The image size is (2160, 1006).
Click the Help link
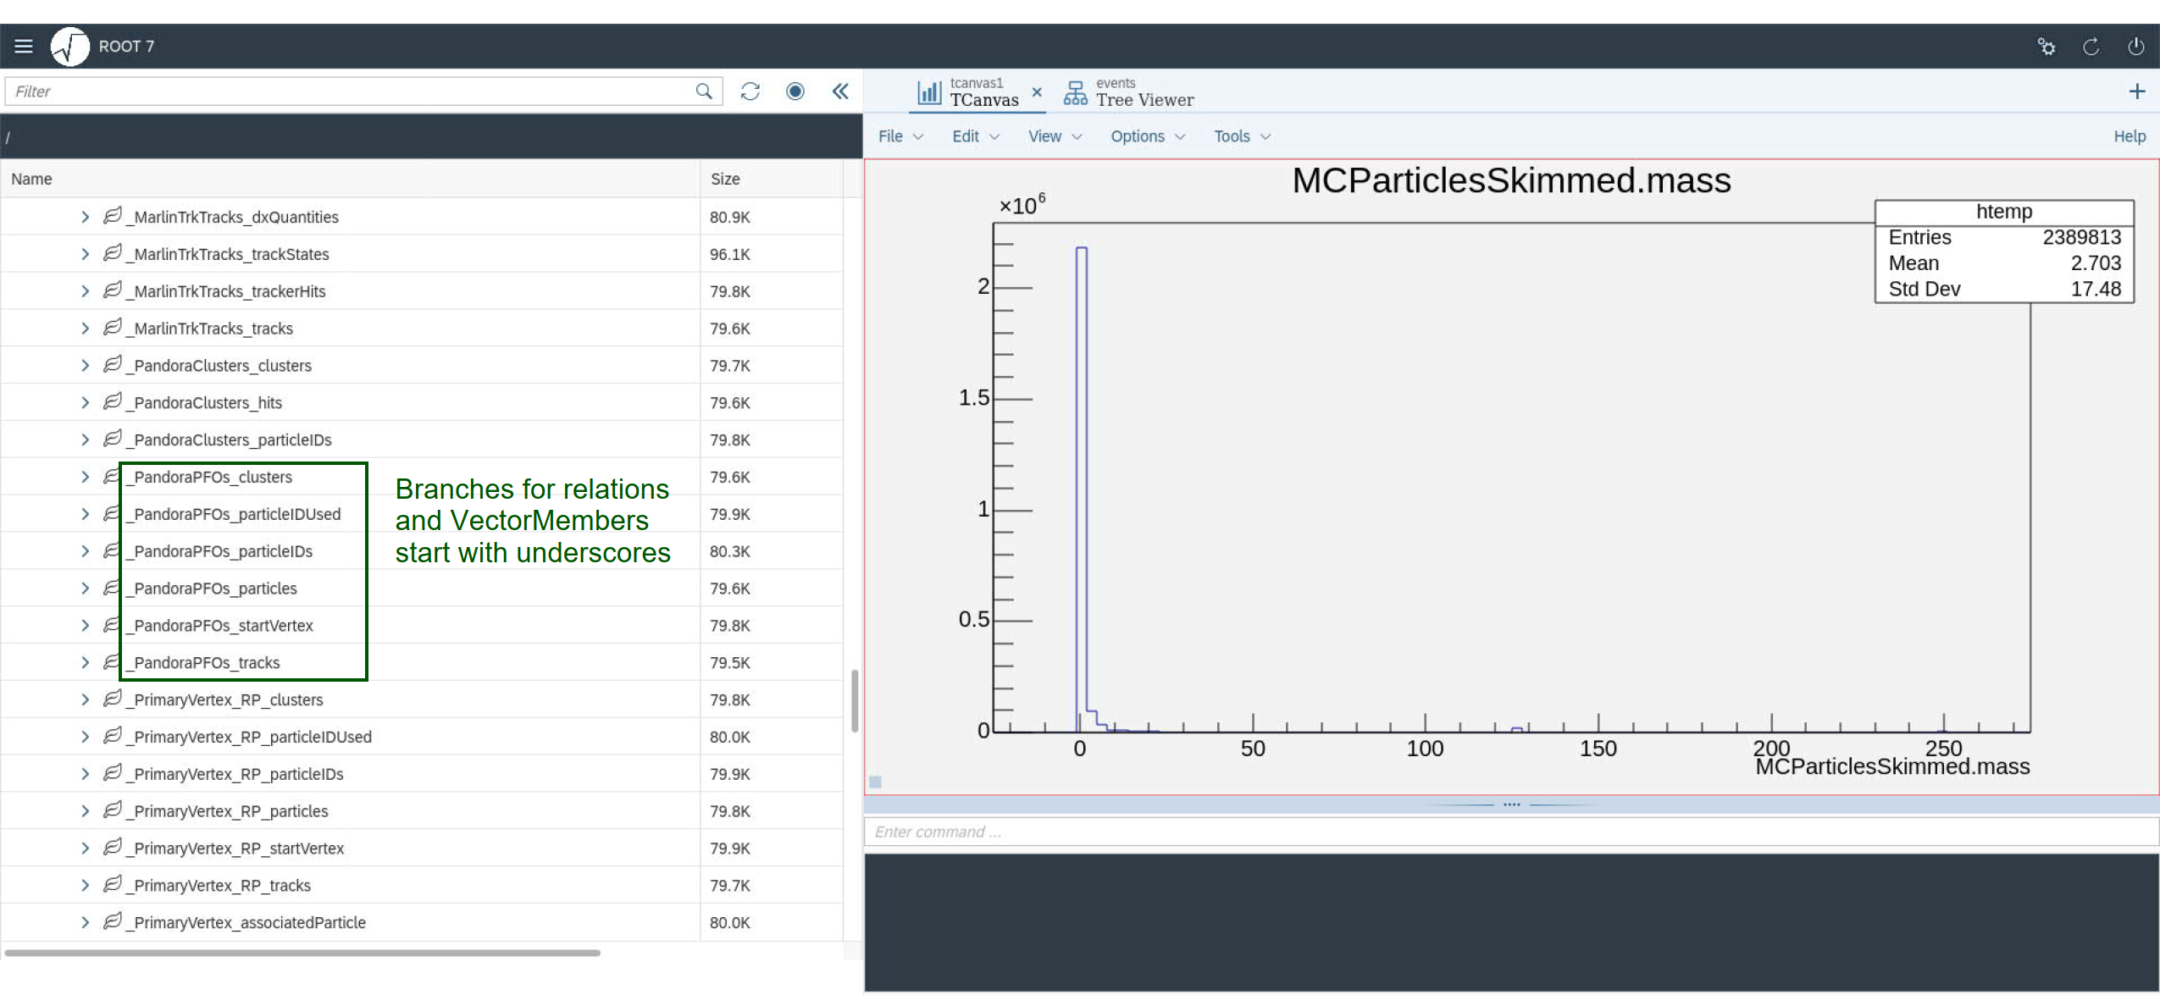click(x=2129, y=136)
